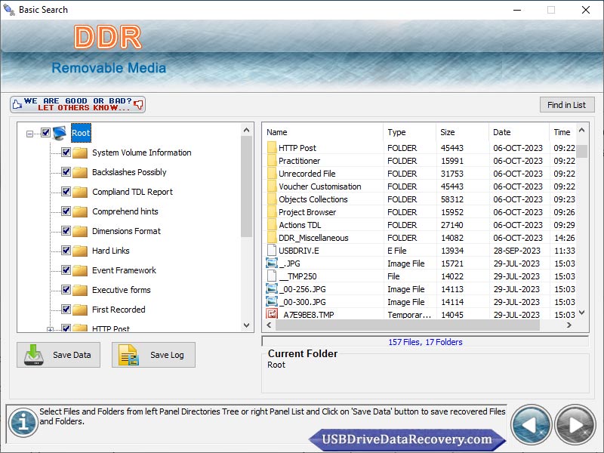Select the Objects Collections row
This screenshot has height=453, width=604.
[421, 199]
